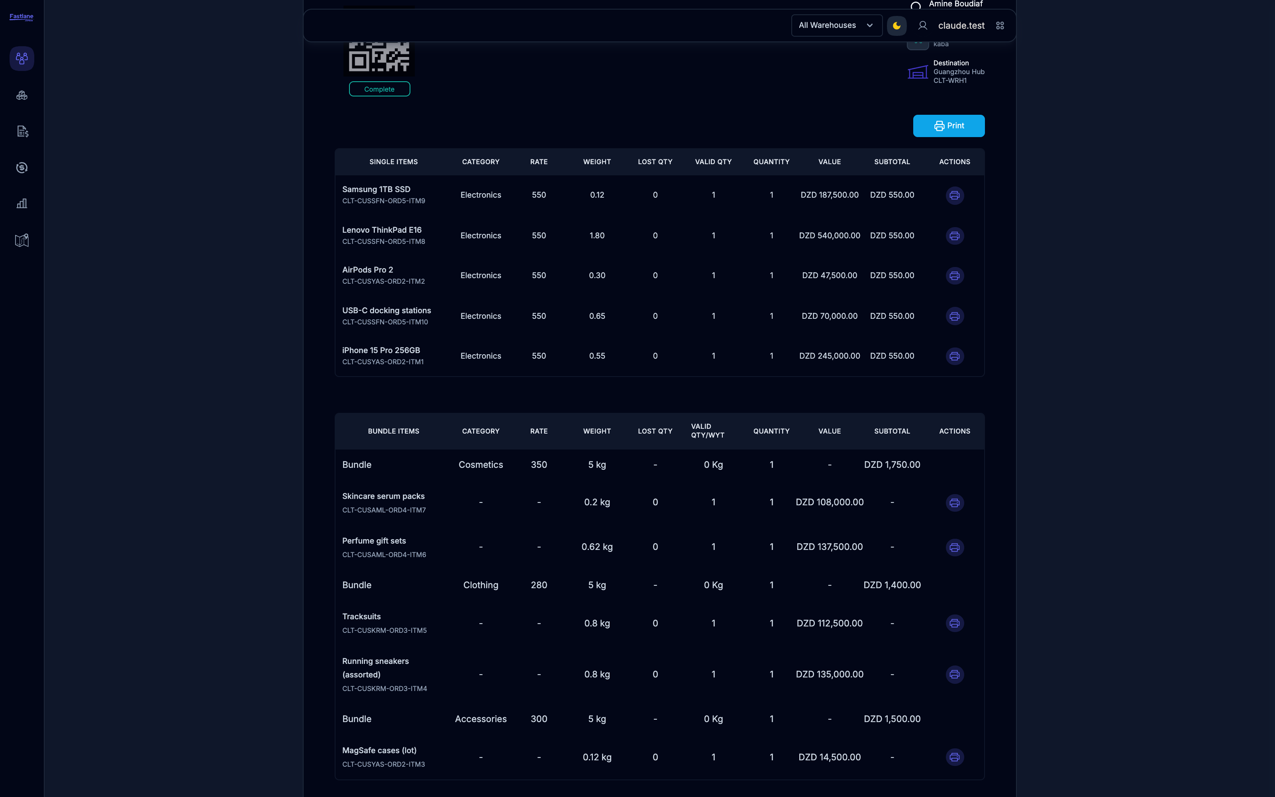Open the packages boxes sidebar icon

(x=22, y=95)
